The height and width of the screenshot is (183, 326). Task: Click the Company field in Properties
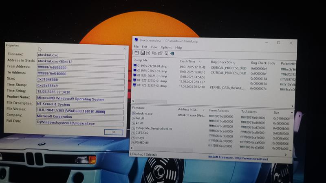pos(80,116)
